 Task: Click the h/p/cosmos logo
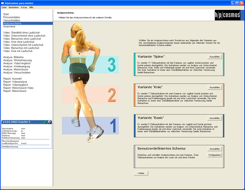tap(228, 15)
